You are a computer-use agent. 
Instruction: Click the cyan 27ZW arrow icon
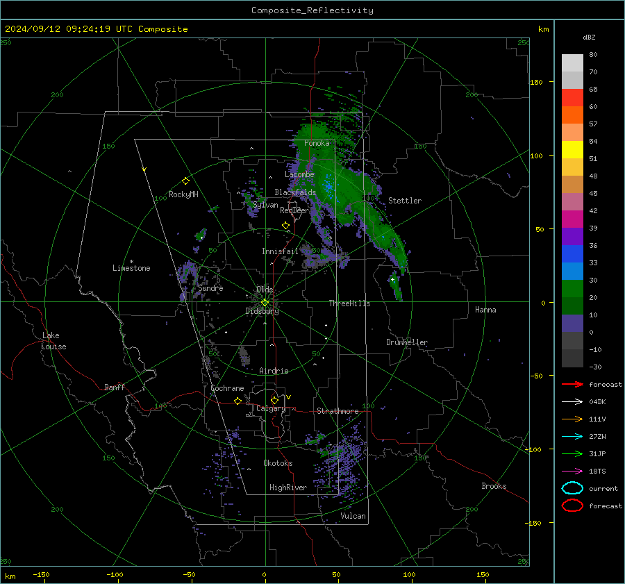point(572,437)
